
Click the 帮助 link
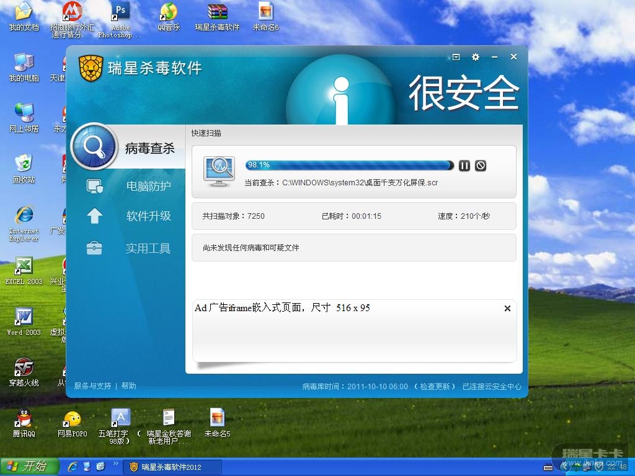(x=129, y=386)
